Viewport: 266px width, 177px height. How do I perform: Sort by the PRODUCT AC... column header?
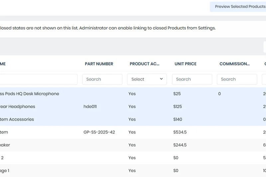(145, 64)
